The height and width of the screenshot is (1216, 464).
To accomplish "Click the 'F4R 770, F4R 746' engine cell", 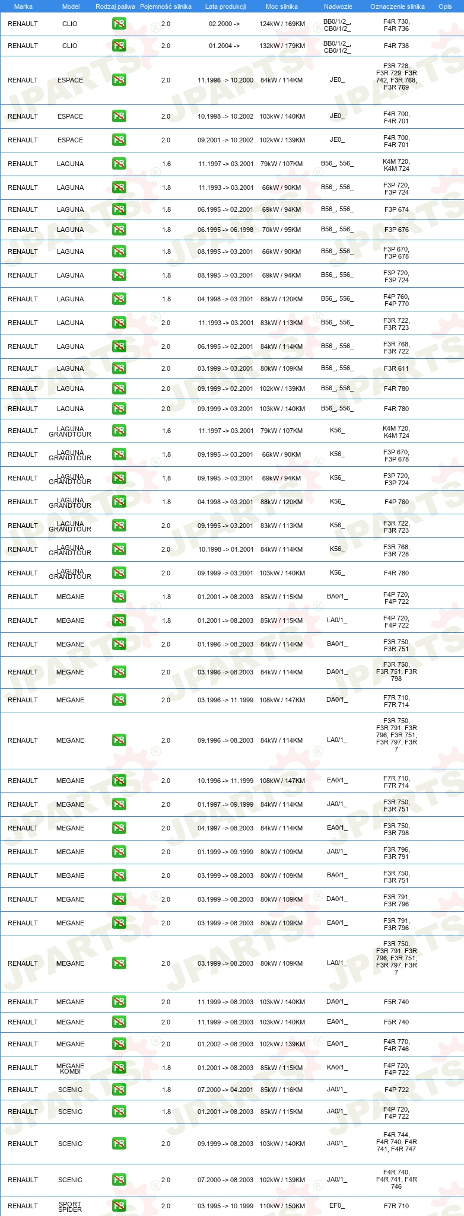I will coord(396,1045).
